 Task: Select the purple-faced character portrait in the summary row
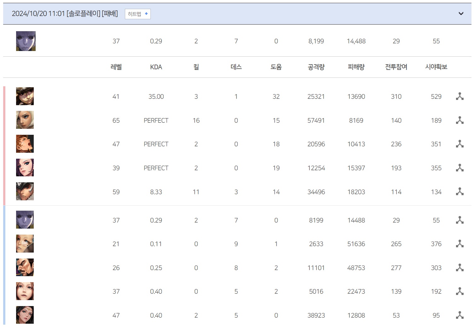tap(26, 41)
